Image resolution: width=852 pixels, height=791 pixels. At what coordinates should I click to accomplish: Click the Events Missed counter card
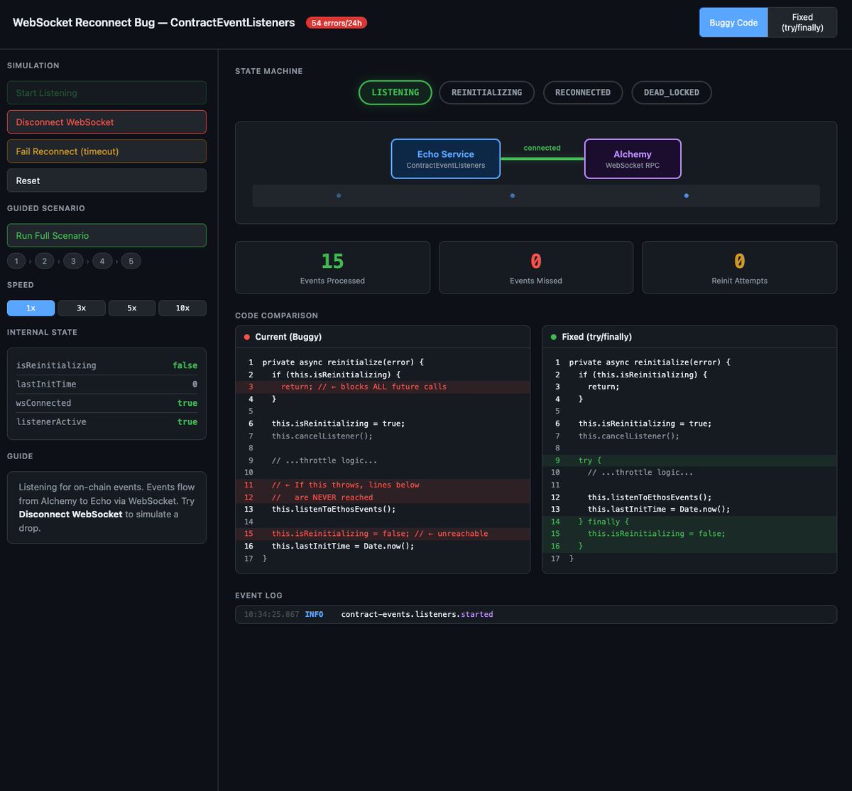[x=536, y=267]
